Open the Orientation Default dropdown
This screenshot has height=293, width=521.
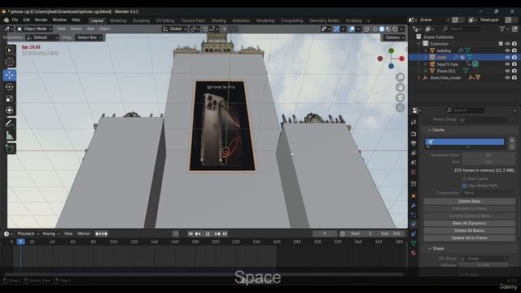42,37
